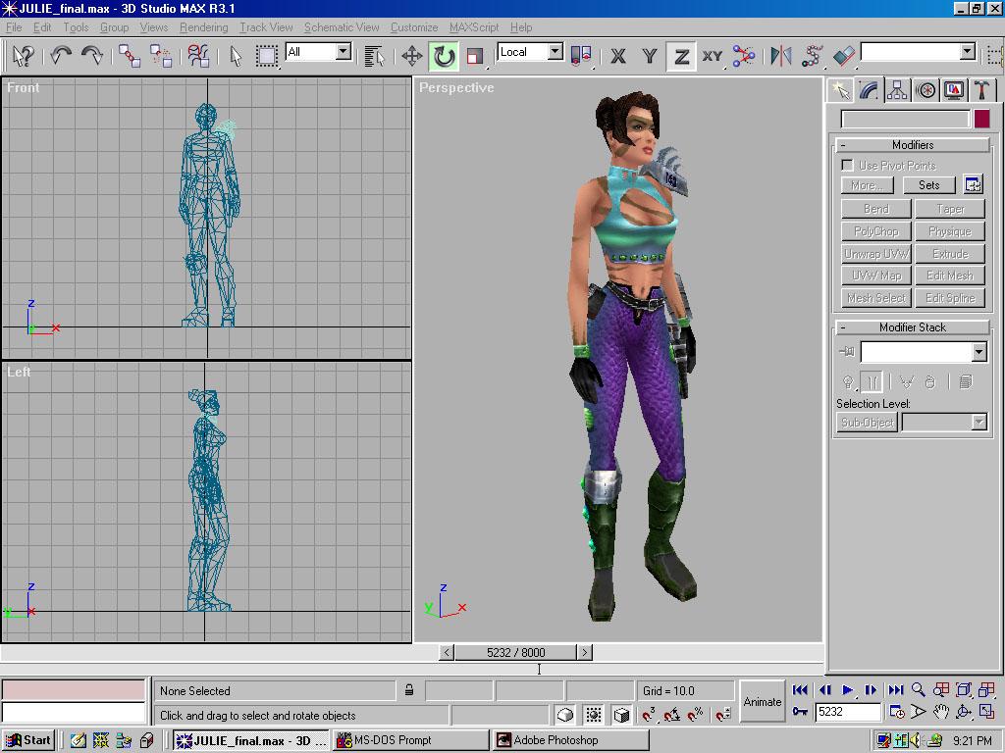Viewport: 1005px width, 753px height.
Task: Select the Pan hand viewport tool
Action: (941, 713)
